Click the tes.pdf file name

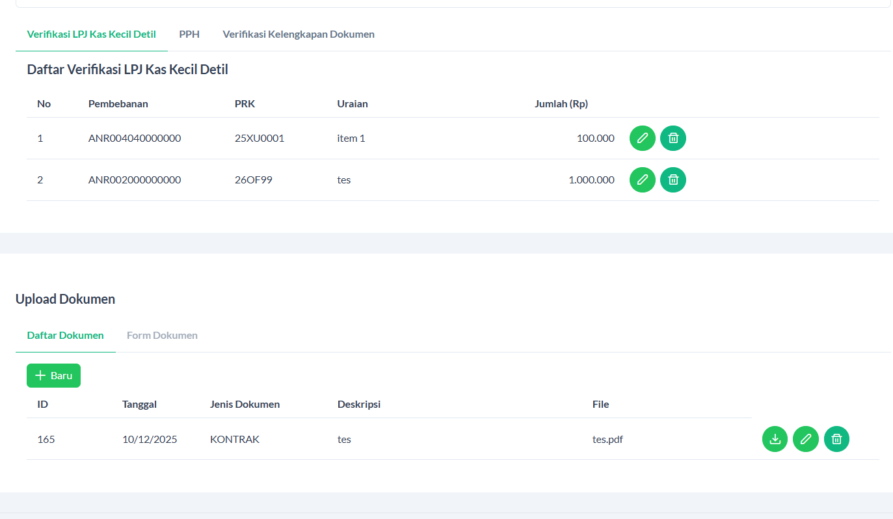click(607, 439)
